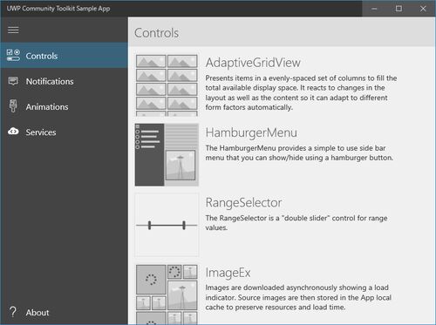Maximize the Sample App window
This screenshot has height=325, width=436.
pos(399,9)
